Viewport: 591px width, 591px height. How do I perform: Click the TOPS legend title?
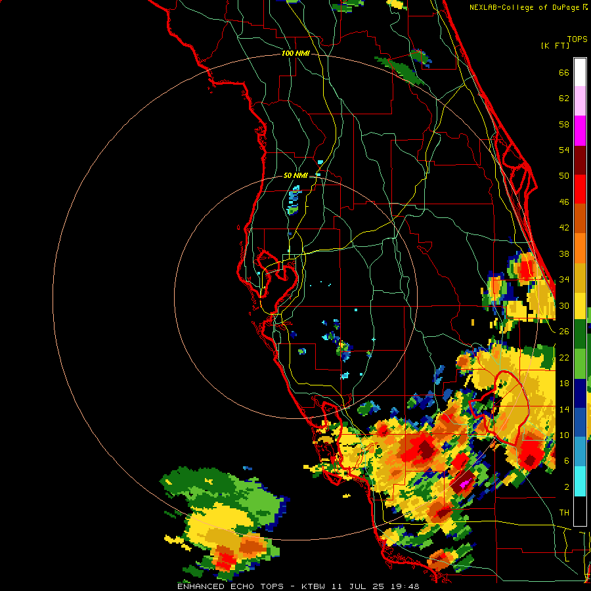(x=577, y=39)
